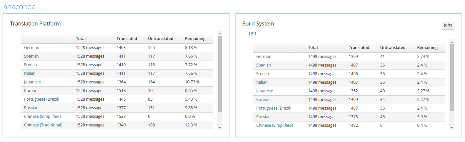This screenshot has width=465, height=142.
Task: Click Chinese (Simplified) in Build System table
Action: (x=275, y=125)
